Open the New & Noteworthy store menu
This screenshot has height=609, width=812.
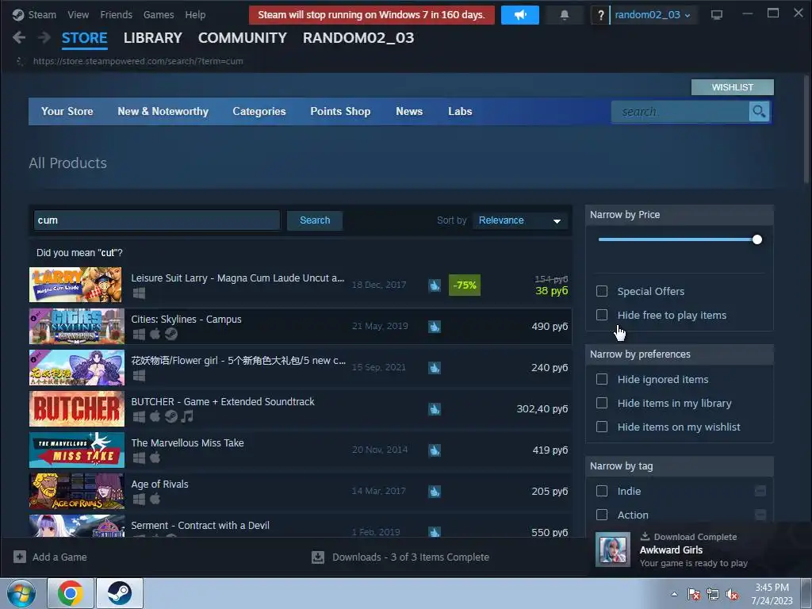(x=163, y=111)
